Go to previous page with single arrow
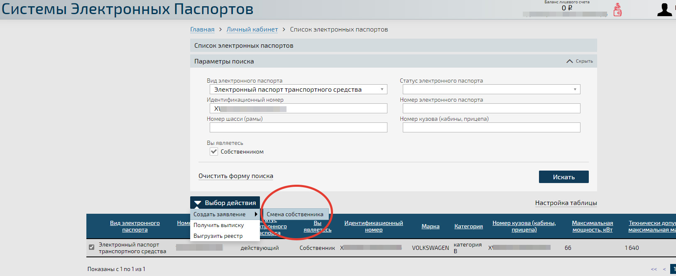Image resolution: width=676 pixels, height=276 pixels. coord(664,269)
